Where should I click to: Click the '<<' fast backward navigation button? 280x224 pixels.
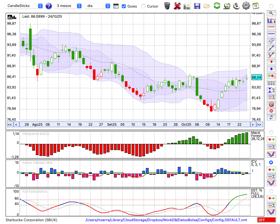(10, 125)
